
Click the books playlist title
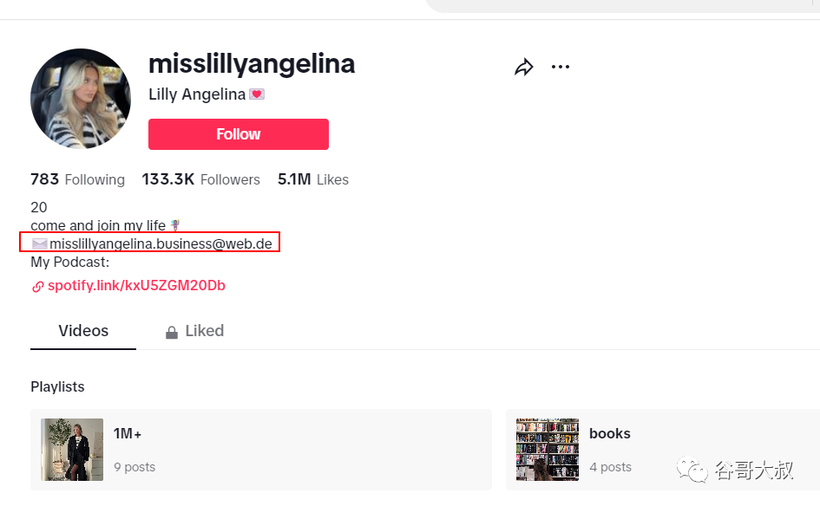[x=609, y=433]
